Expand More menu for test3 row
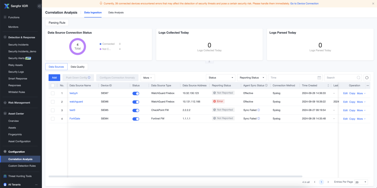Screen dimensions: 377x188 click(361, 110)
